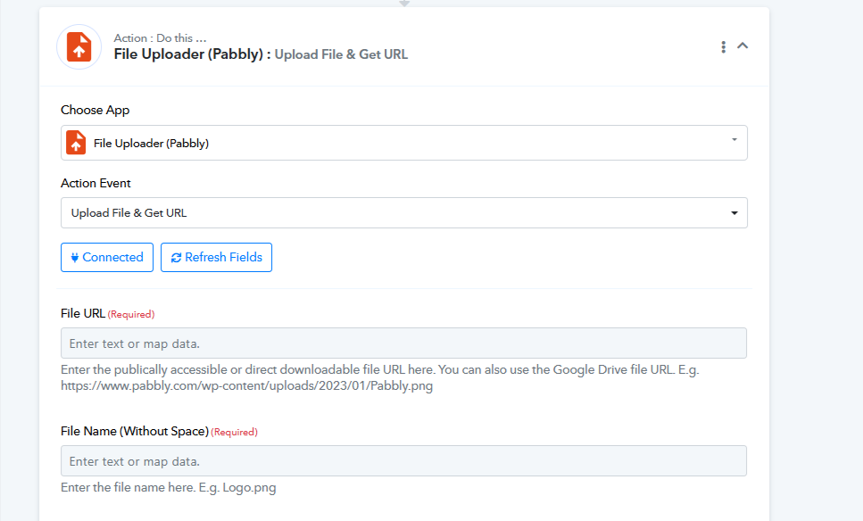Expand the Choose App dropdown arrow
This screenshot has height=521, width=863.
[x=734, y=140]
